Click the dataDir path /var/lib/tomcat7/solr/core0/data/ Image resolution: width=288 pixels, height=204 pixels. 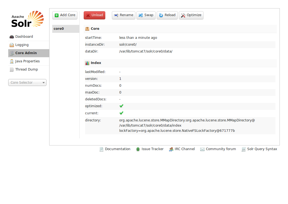146,51
